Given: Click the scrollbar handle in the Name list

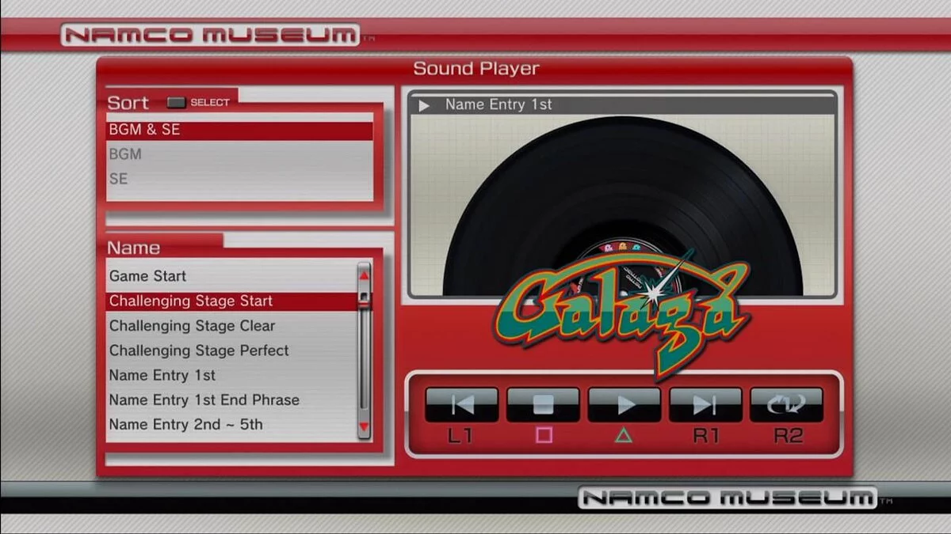Looking at the screenshot, I should 365,299.
